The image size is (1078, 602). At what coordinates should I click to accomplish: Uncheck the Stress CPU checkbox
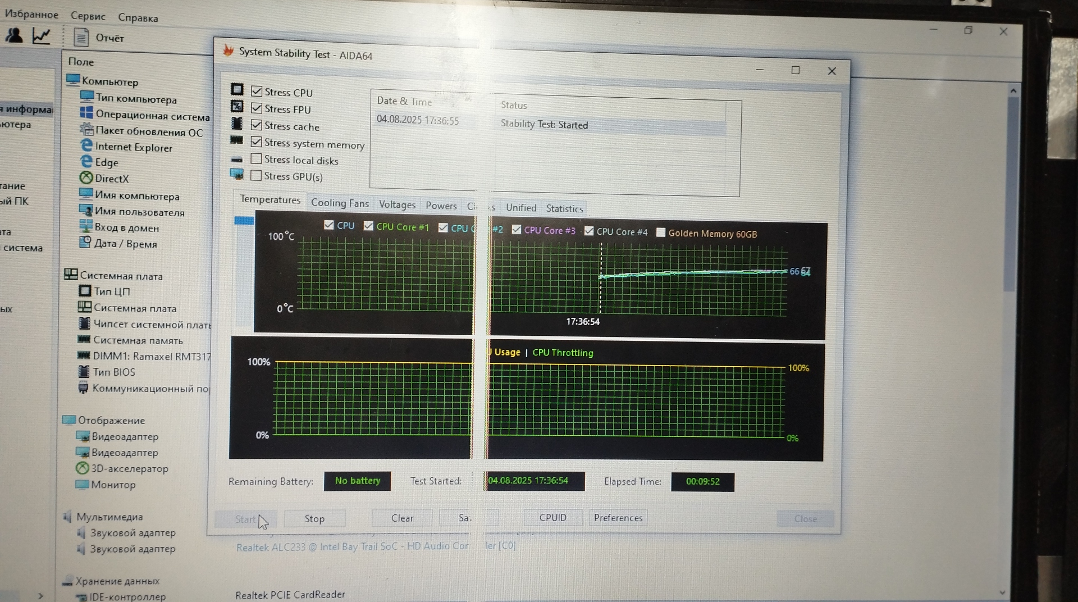[257, 91]
